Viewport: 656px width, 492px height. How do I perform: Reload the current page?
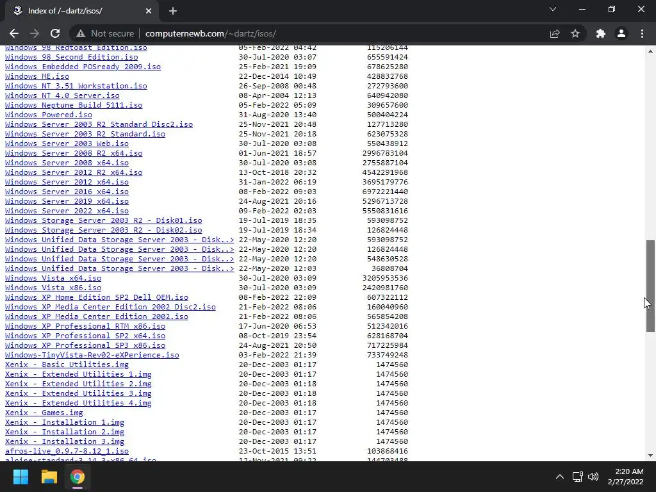pos(55,33)
